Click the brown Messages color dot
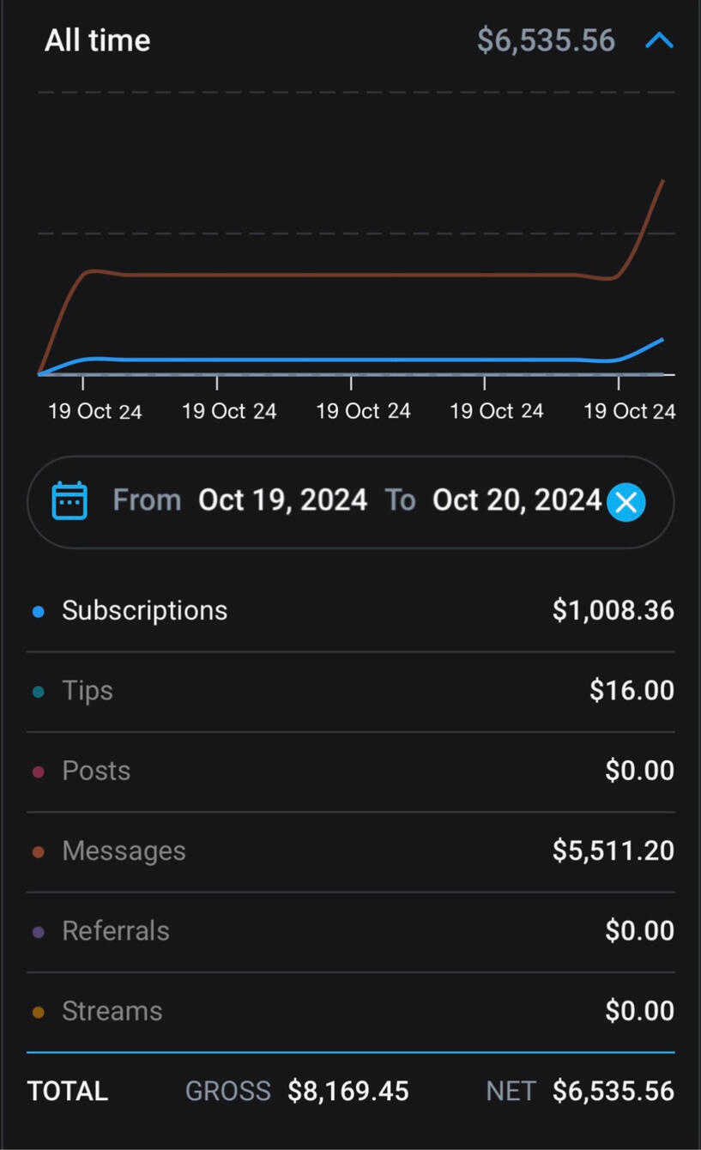701x1150 pixels. click(38, 852)
